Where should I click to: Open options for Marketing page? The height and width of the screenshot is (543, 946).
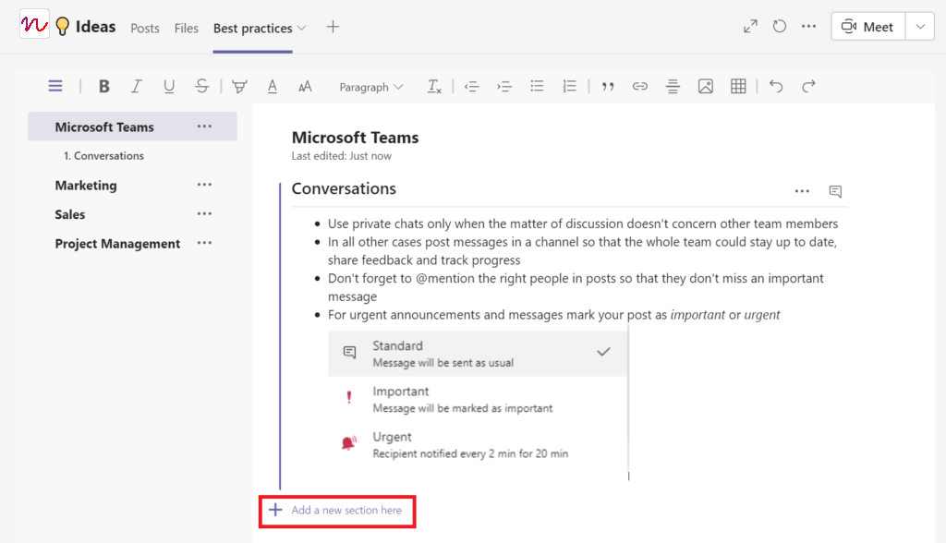point(204,185)
